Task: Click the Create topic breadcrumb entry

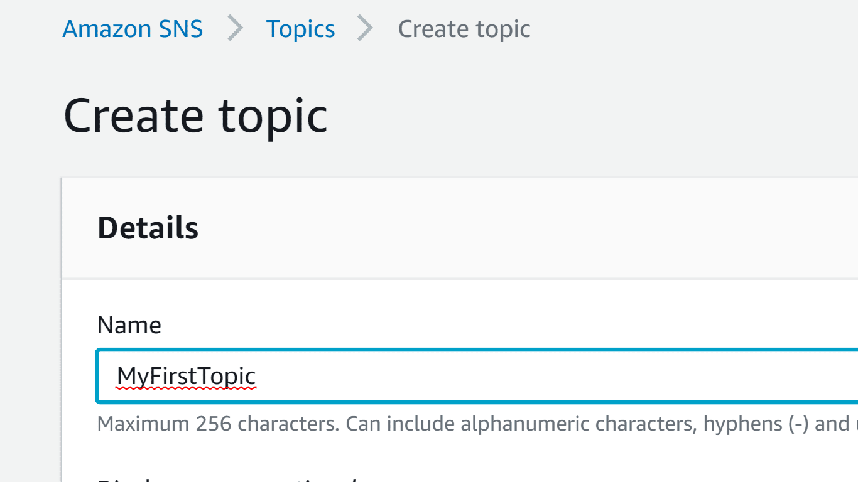Action: (x=464, y=28)
